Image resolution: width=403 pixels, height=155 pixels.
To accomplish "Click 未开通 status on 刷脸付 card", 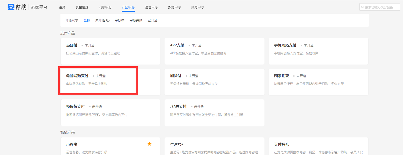I will [x=193, y=76].
